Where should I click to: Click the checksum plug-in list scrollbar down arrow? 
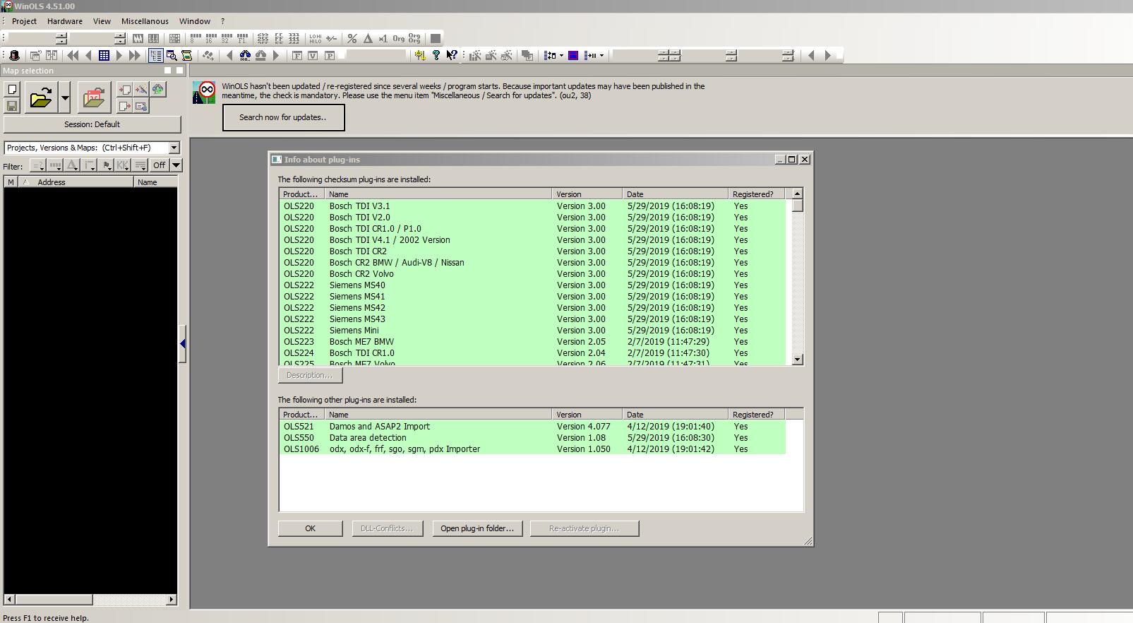(x=797, y=360)
